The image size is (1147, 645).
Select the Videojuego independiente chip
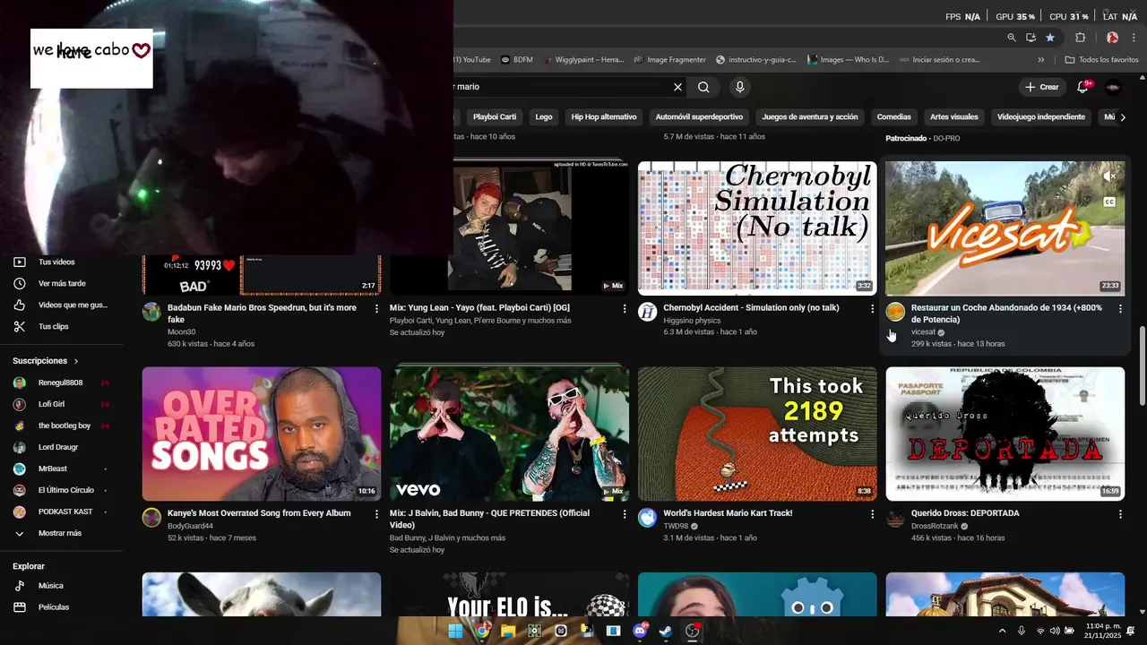pos(1041,116)
